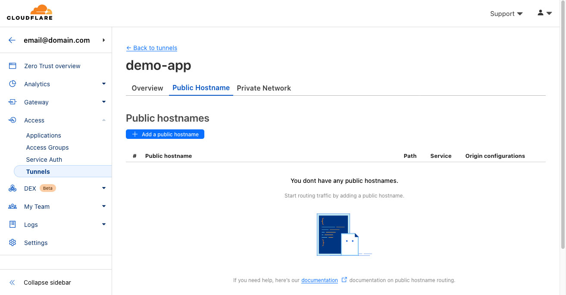Click Add a public hostname button

coord(165,135)
